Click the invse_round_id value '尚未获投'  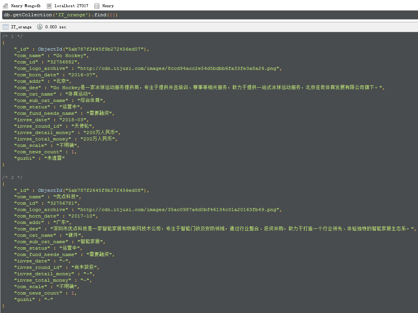84,267
